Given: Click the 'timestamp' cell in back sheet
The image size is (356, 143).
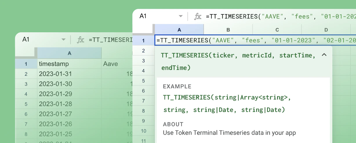Looking at the screenshot, I should [69, 64].
